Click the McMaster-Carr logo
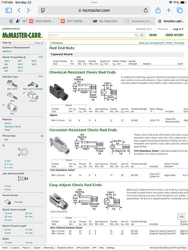The height and width of the screenshot is (250, 188). (x=23, y=35)
